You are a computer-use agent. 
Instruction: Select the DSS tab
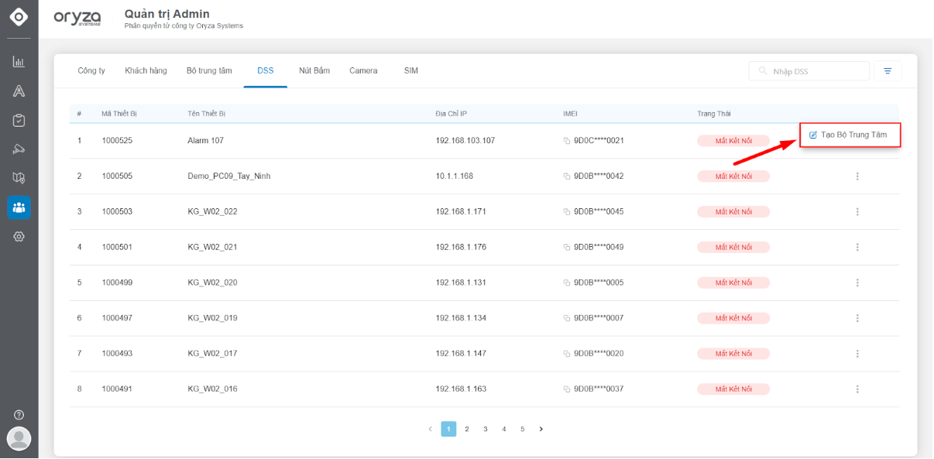[x=266, y=70]
